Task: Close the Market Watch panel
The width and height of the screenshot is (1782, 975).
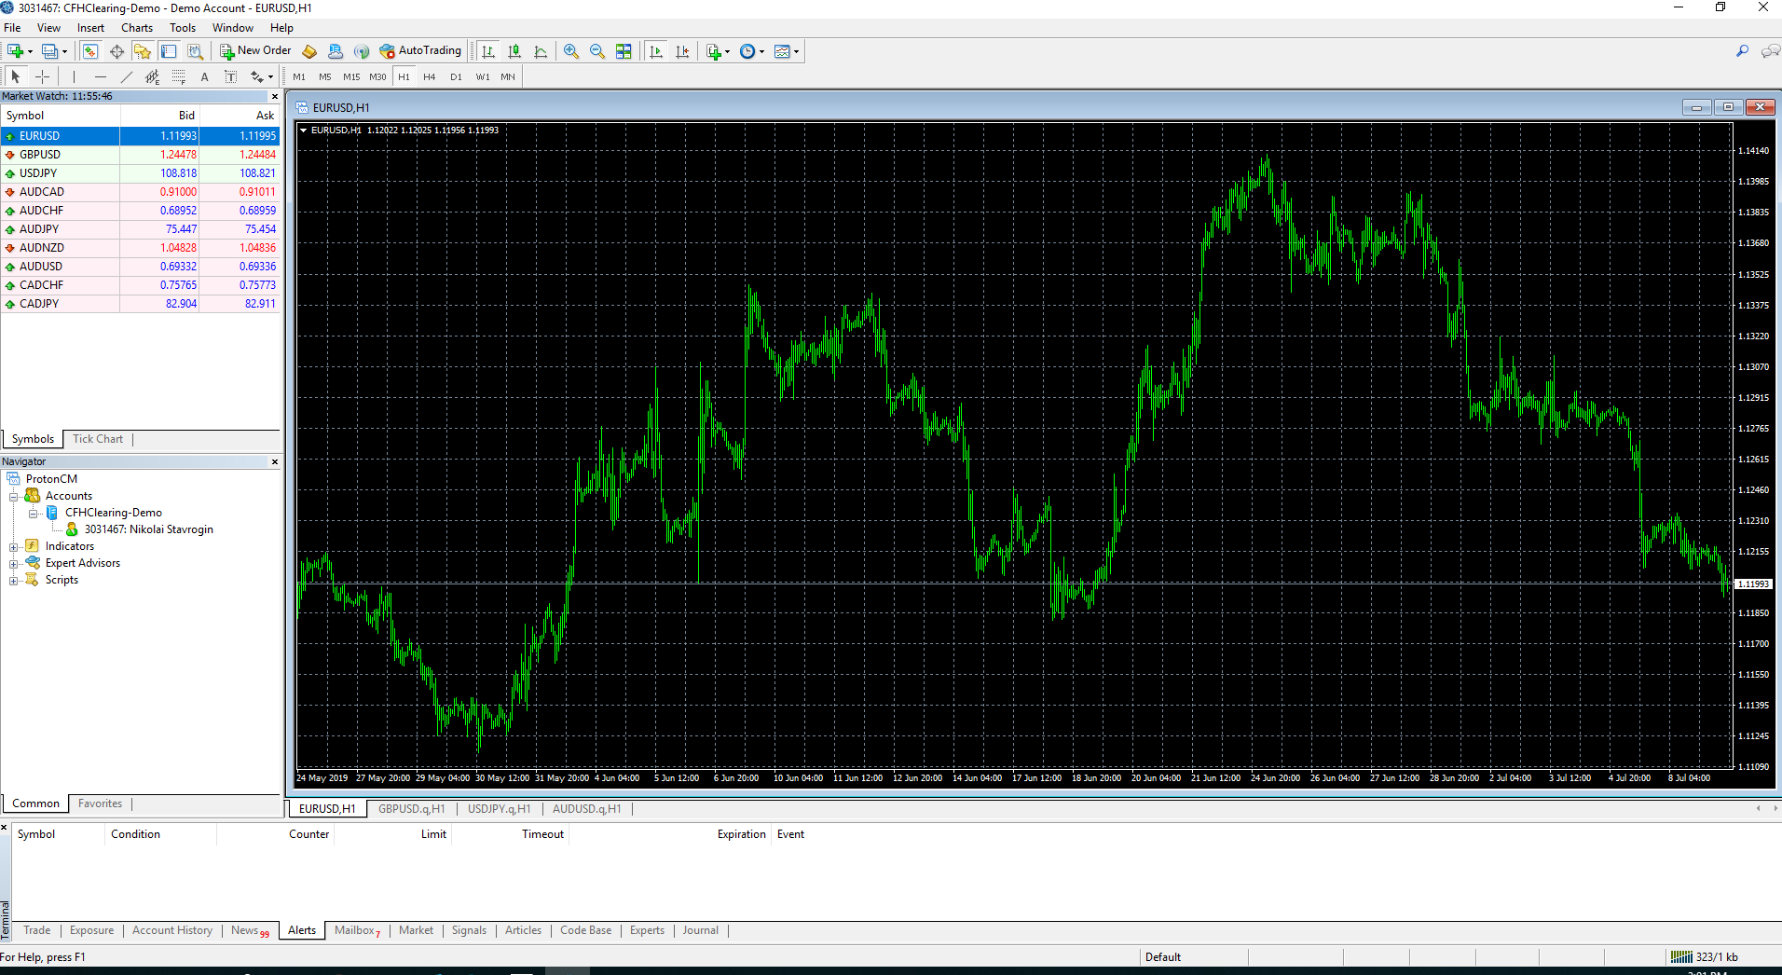Action: (274, 97)
